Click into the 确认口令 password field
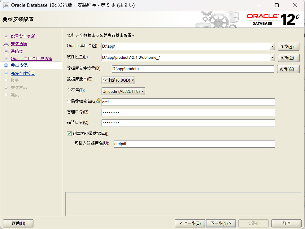The width and height of the screenshot is (305, 229). [x=188, y=123]
